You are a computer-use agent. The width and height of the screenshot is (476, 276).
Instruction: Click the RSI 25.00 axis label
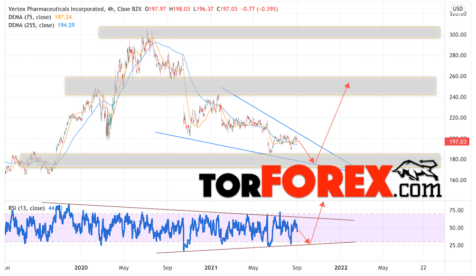pos(456,245)
